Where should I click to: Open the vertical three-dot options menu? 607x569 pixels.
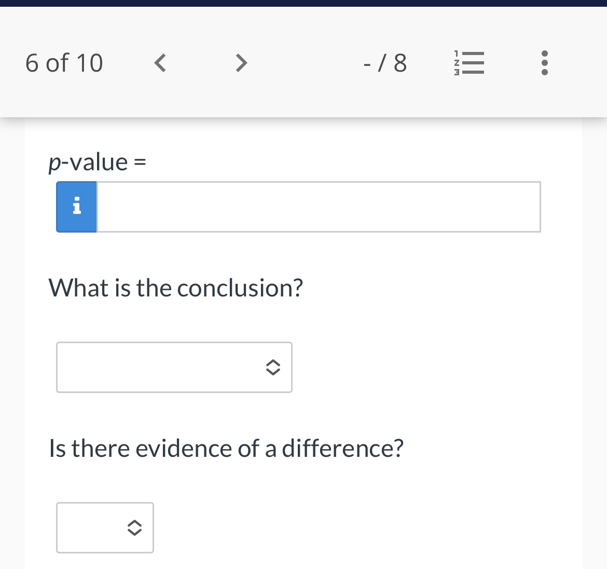click(544, 63)
